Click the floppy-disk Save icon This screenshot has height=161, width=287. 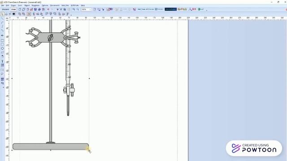coord(35,9)
